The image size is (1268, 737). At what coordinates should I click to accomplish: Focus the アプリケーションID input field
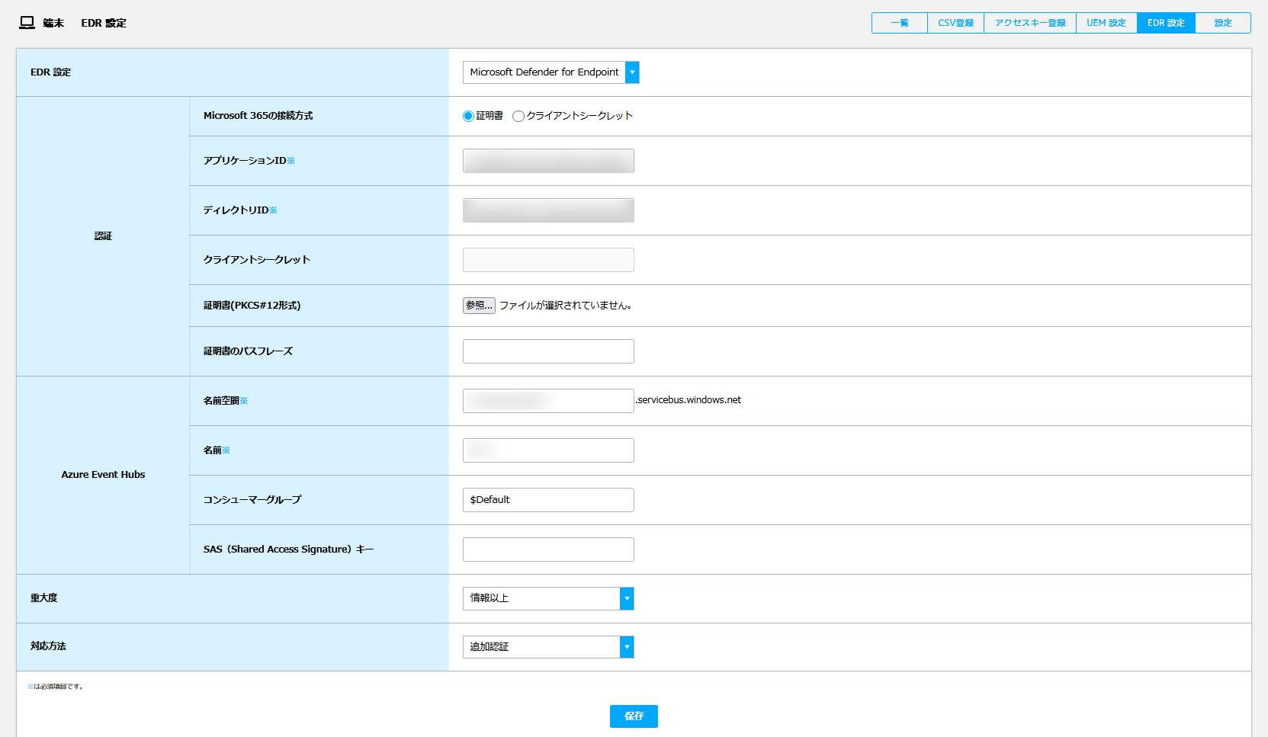[x=548, y=161]
